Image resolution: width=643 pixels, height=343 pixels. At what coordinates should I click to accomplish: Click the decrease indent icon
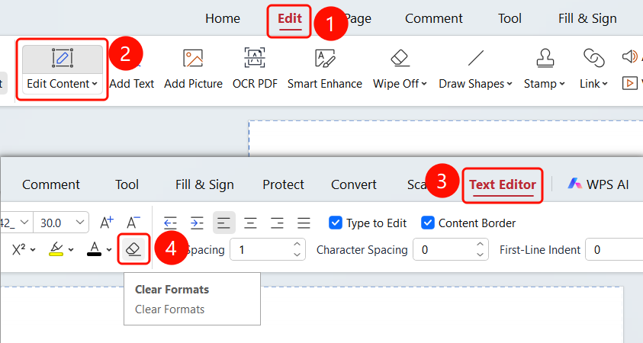(170, 223)
